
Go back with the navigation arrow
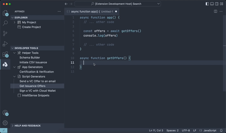66,4
